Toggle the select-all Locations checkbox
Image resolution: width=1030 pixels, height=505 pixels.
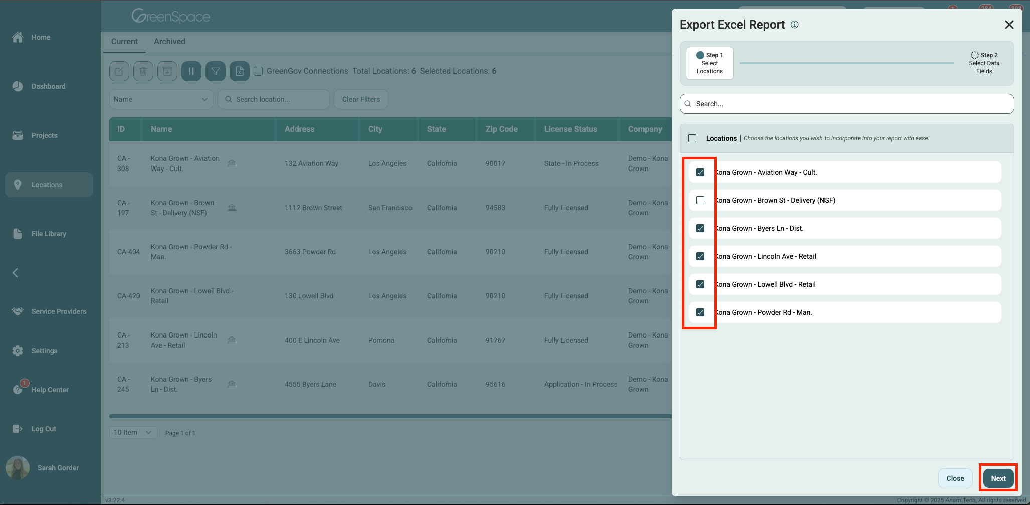[x=692, y=138]
